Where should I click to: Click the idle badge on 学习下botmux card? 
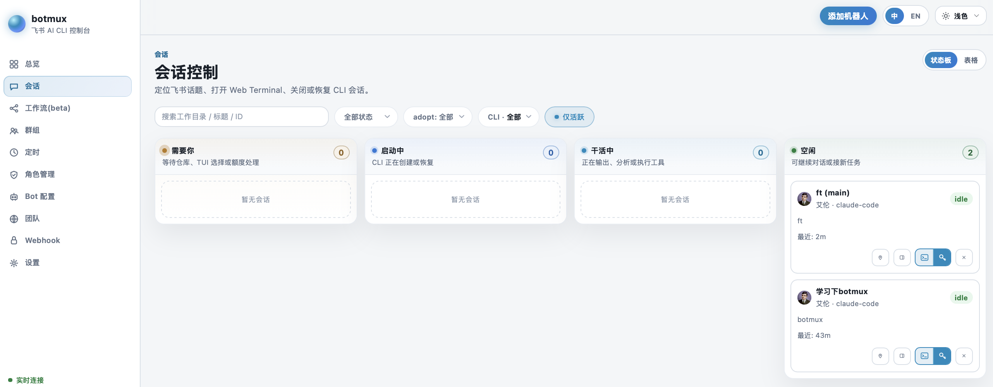(x=961, y=298)
